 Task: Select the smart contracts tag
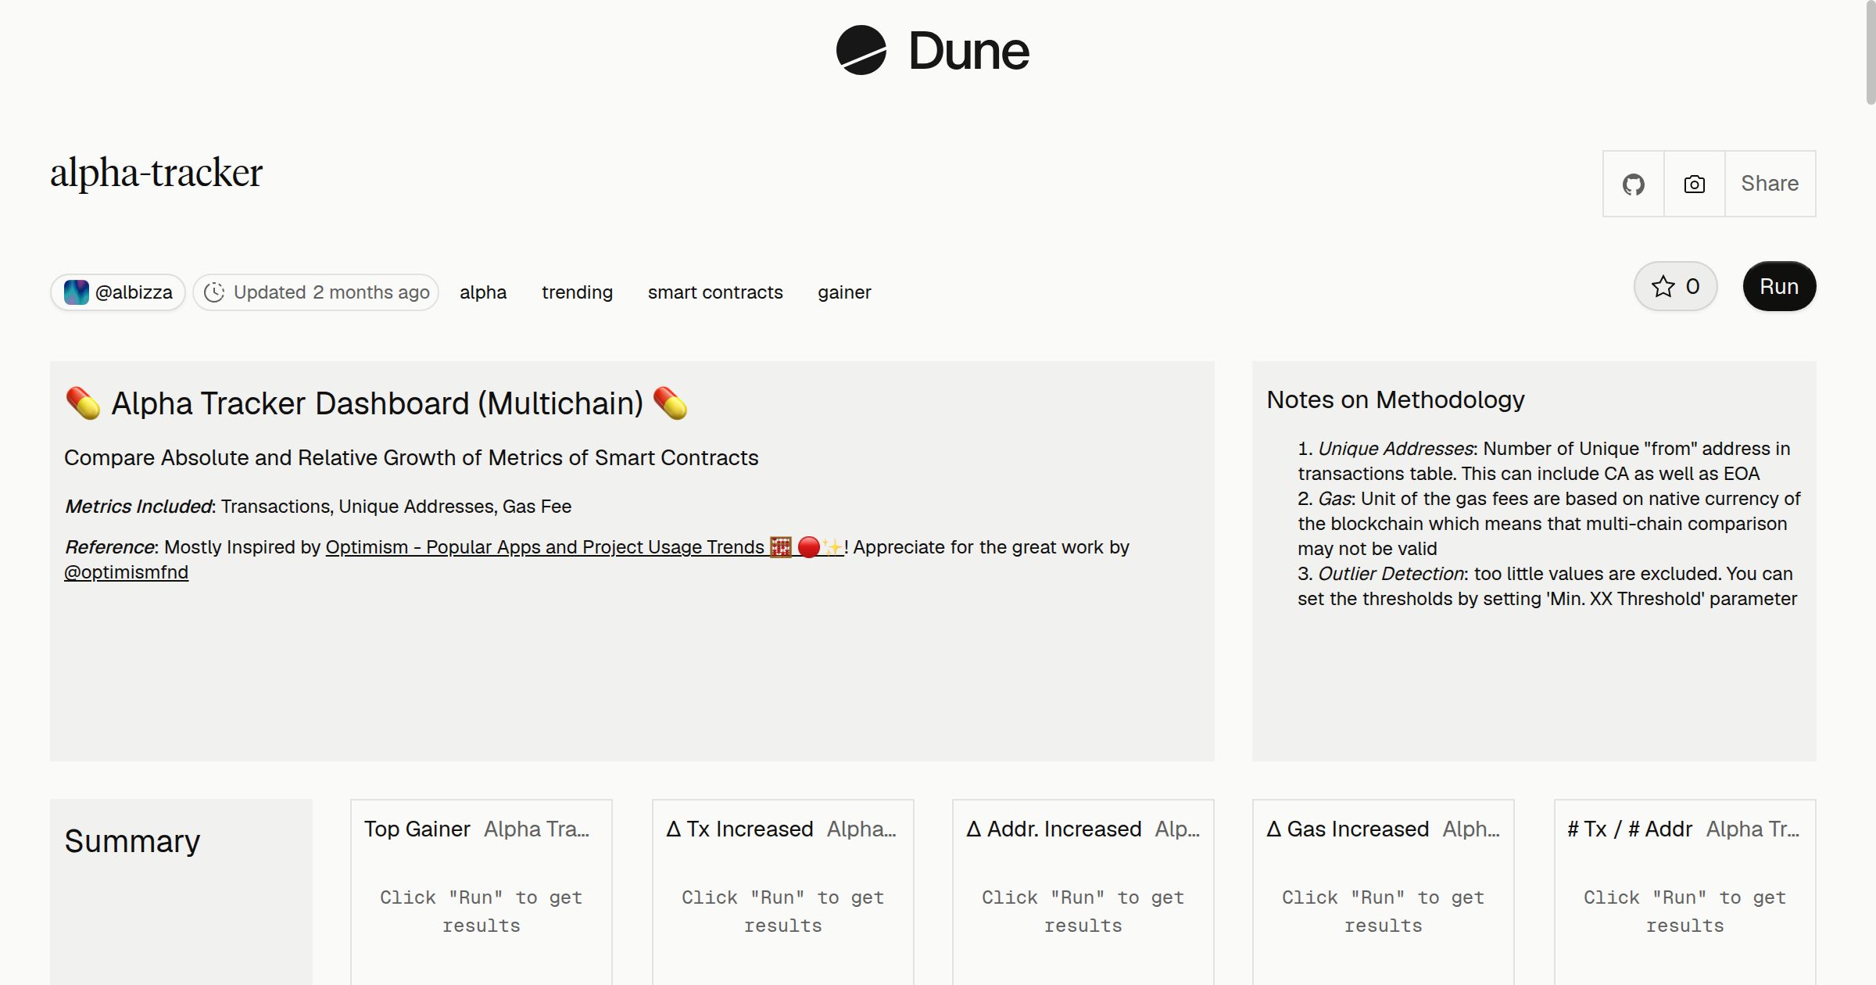(715, 292)
